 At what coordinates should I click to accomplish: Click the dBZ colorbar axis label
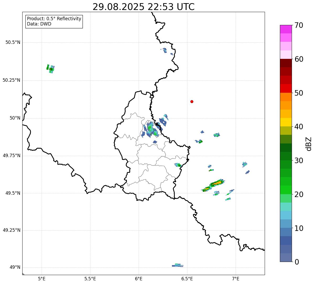click(309, 144)
